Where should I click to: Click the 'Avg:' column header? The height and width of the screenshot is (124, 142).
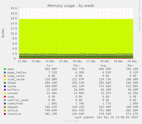point(104,66)
